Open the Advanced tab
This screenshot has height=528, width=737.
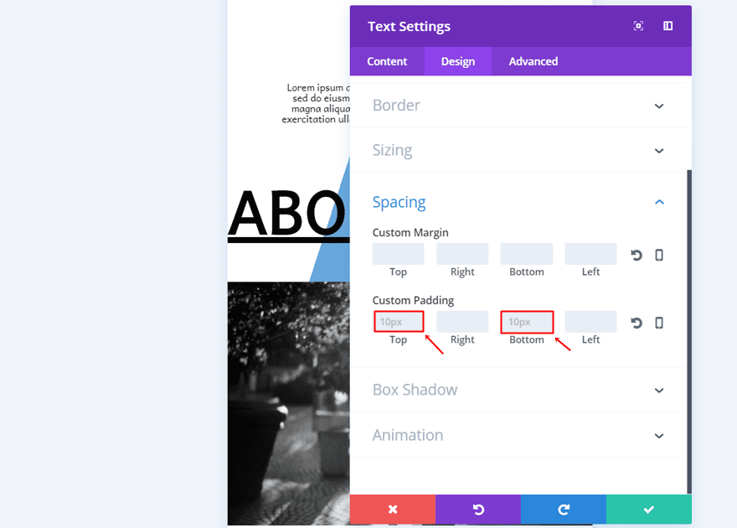click(x=533, y=61)
